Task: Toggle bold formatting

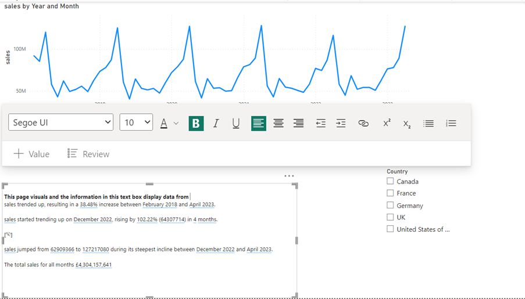Action: pos(196,123)
